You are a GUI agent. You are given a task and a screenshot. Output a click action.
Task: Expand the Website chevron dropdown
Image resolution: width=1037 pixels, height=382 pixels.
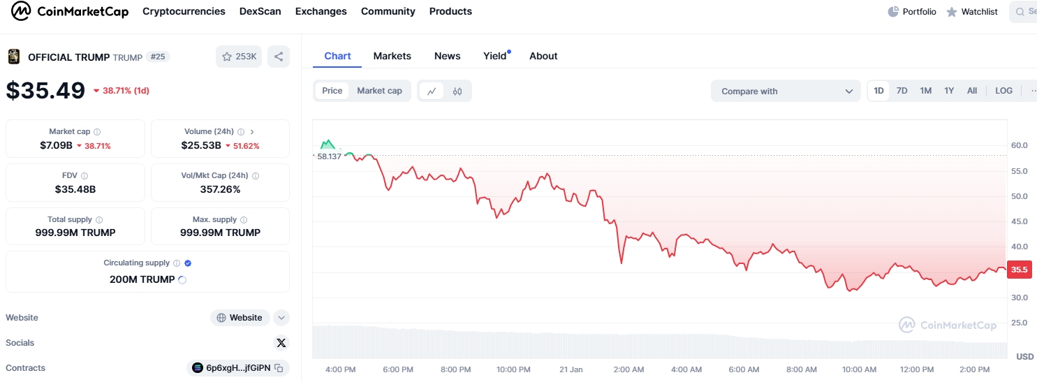pos(281,318)
